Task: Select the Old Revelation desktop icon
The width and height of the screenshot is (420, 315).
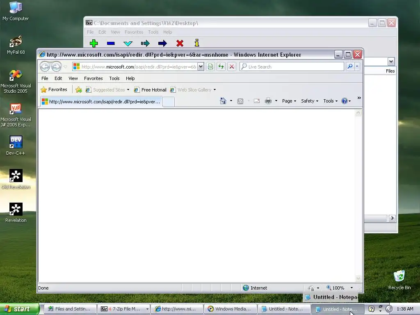Action: coord(16,179)
